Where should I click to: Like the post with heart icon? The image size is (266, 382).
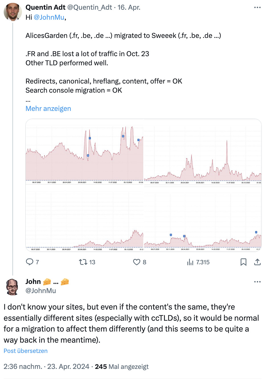pos(137,262)
